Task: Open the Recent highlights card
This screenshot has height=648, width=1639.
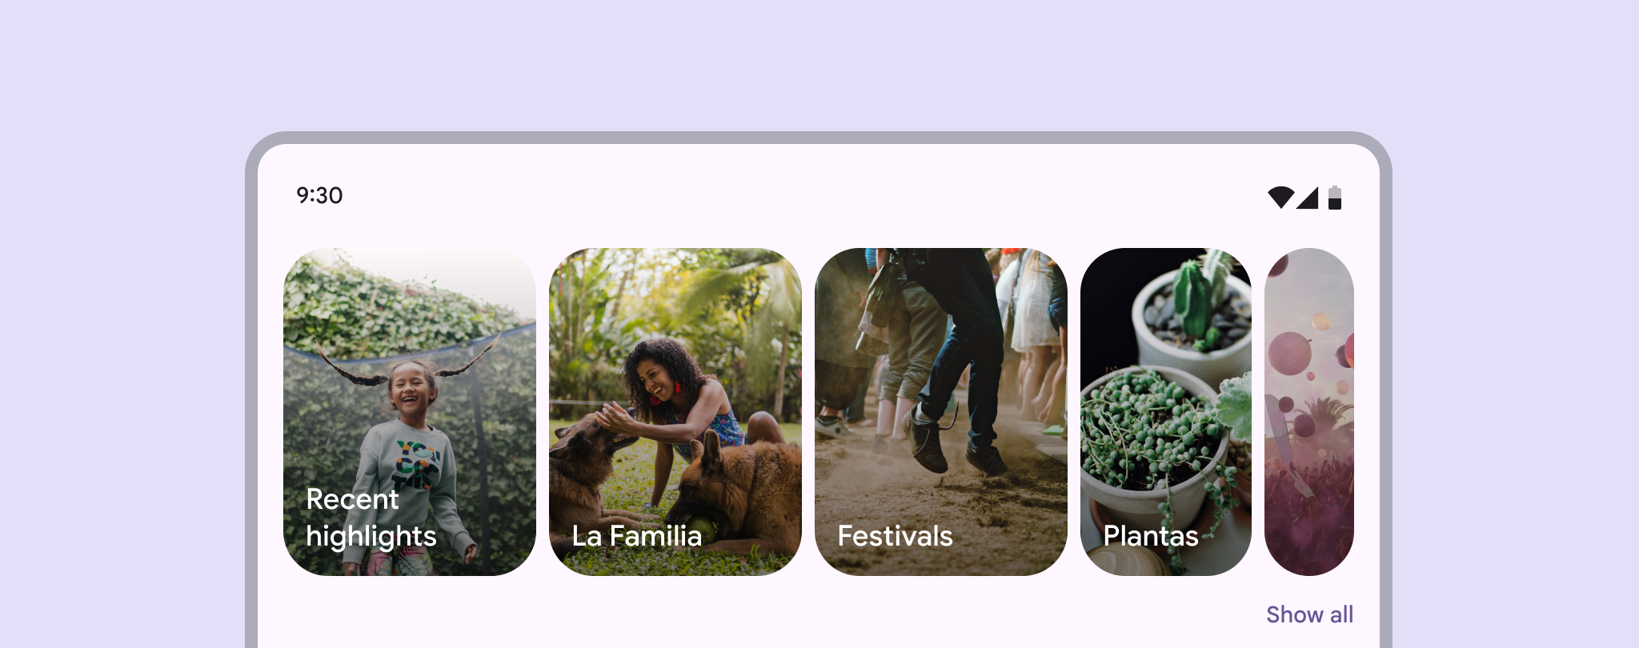Action: click(409, 411)
